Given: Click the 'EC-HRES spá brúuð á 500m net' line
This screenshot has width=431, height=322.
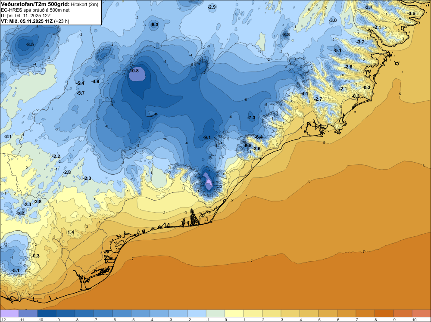Looking at the screenshot, I should (x=35, y=10).
